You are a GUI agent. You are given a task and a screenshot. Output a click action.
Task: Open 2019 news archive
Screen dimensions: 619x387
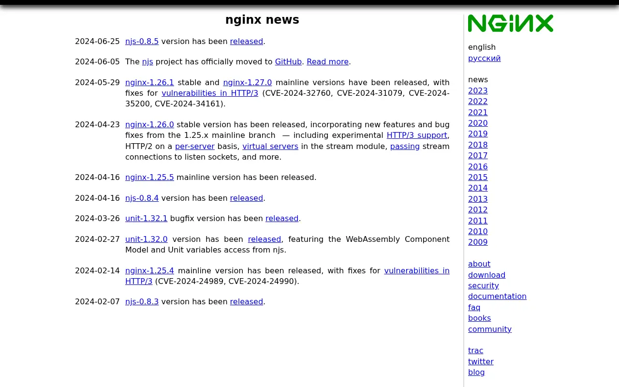click(x=478, y=134)
